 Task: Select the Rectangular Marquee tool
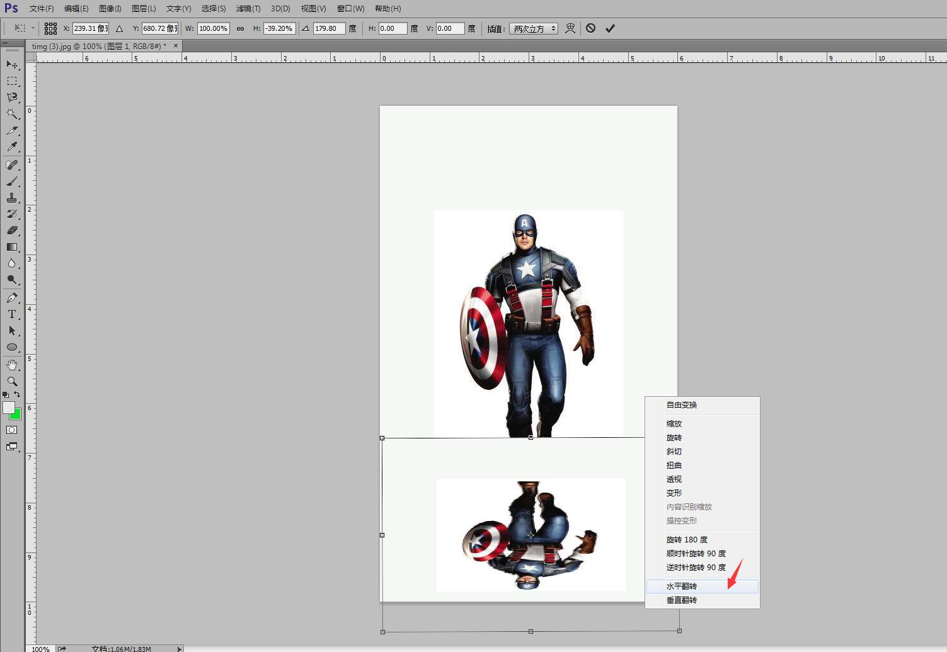pos(12,81)
